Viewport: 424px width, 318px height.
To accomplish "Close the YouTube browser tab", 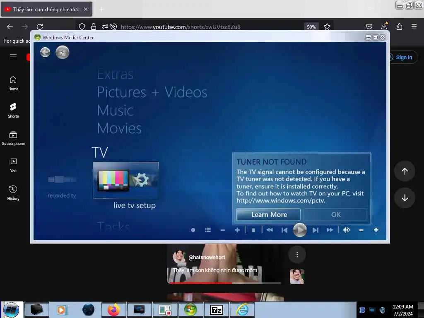I will (x=86, y=9).
